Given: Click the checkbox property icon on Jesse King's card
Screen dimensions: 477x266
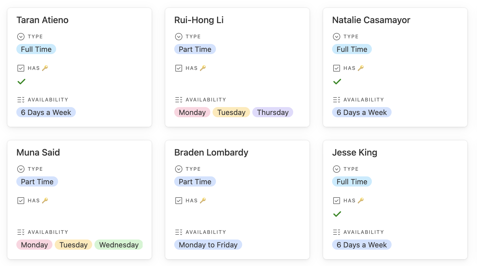Looking at the screenshot, I should [337, 201].
